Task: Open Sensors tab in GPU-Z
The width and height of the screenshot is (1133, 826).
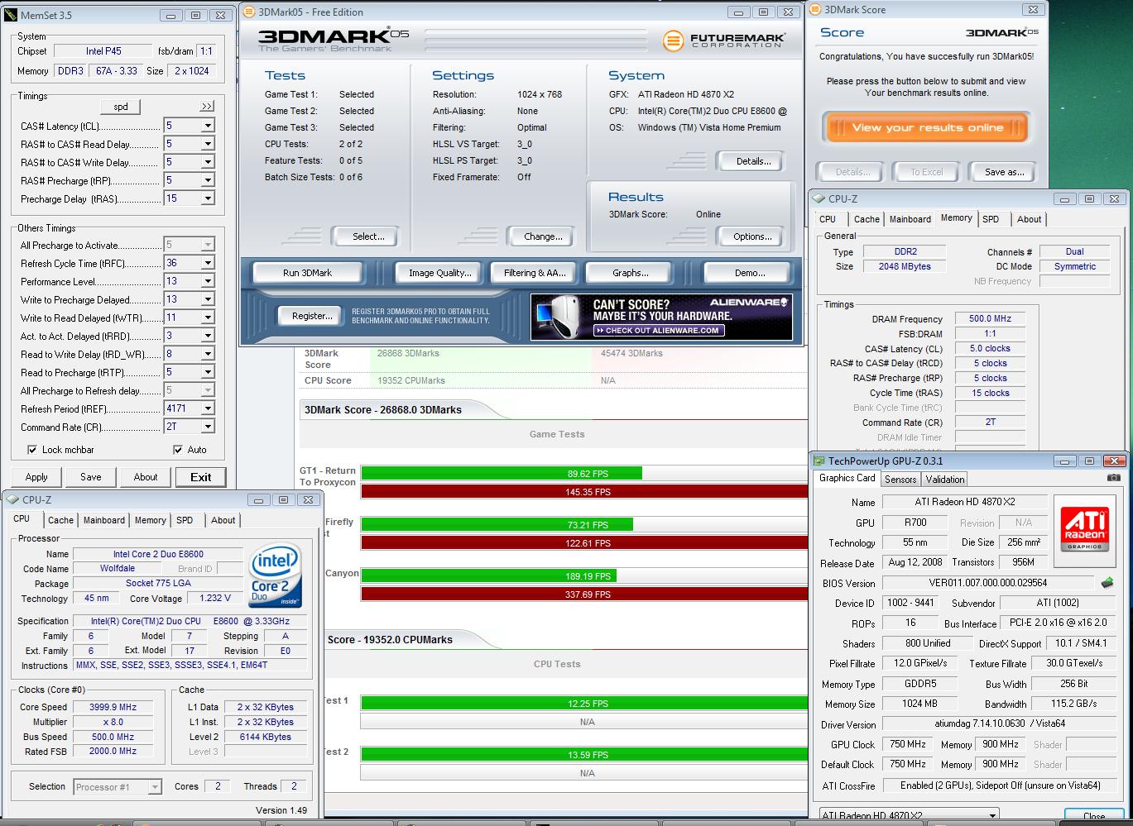Action: (x=900, y=480)
